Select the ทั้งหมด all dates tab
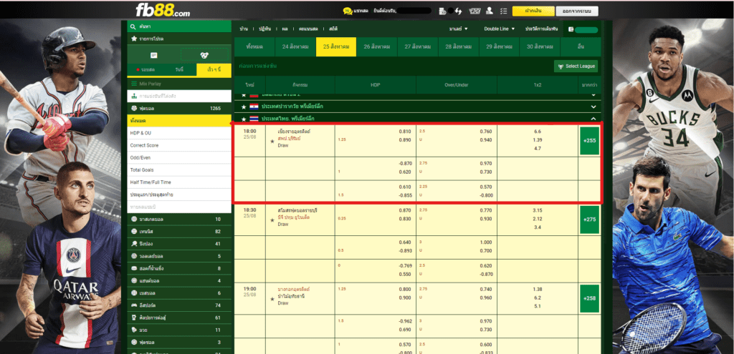This screenshot has width=734, height=354. point(254,46)
